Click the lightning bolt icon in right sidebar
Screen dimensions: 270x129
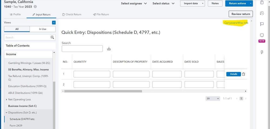coord(262,52)
